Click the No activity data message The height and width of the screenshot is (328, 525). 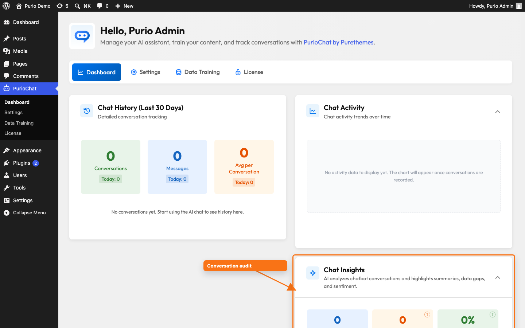404,176
